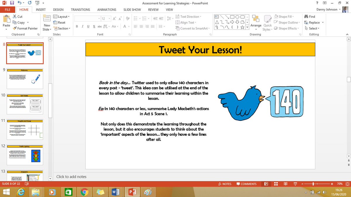The height and width of the screenshot is (197, 351).
Task: Open the Section dropdown
Action: [62, 28]
